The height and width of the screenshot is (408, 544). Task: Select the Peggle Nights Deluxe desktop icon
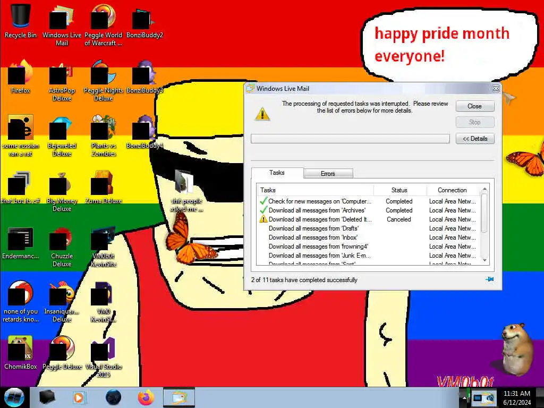coord(104,80)
